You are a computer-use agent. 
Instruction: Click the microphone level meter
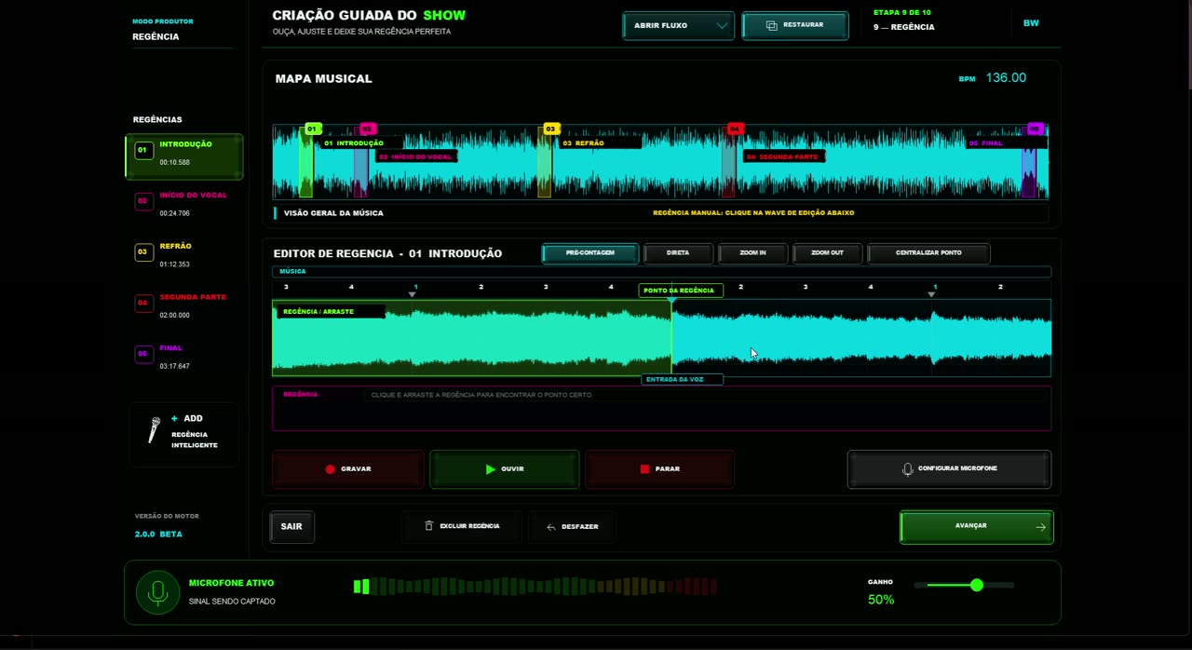tap(535, 587)
